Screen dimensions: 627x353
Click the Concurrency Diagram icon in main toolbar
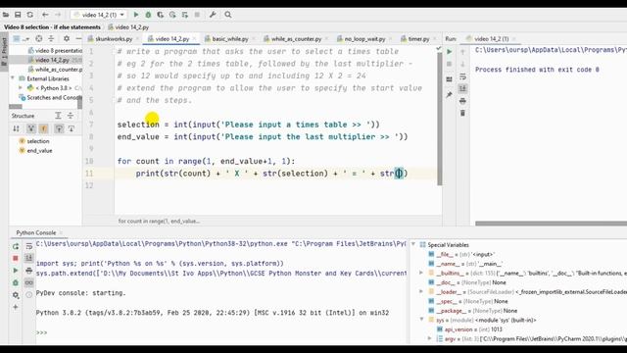point(185,15)
